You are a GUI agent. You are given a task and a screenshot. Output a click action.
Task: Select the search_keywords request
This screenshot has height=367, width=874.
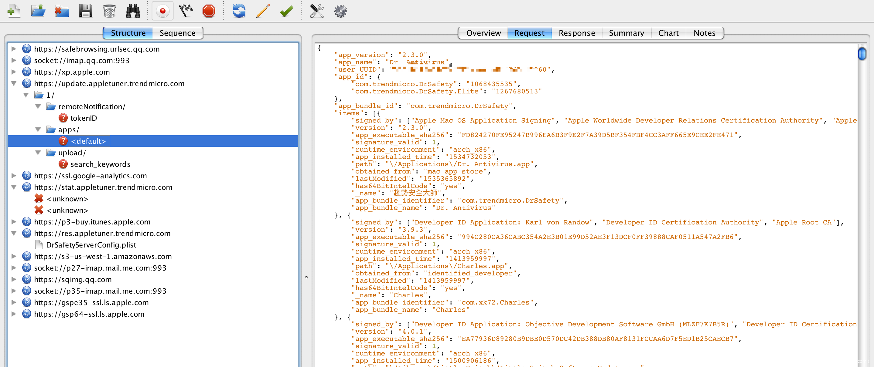100,164
